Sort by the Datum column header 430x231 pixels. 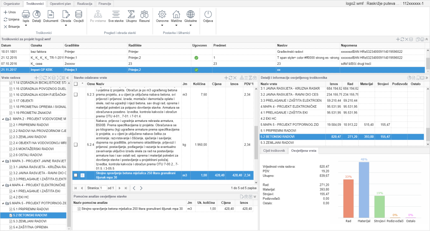(15, 46)
